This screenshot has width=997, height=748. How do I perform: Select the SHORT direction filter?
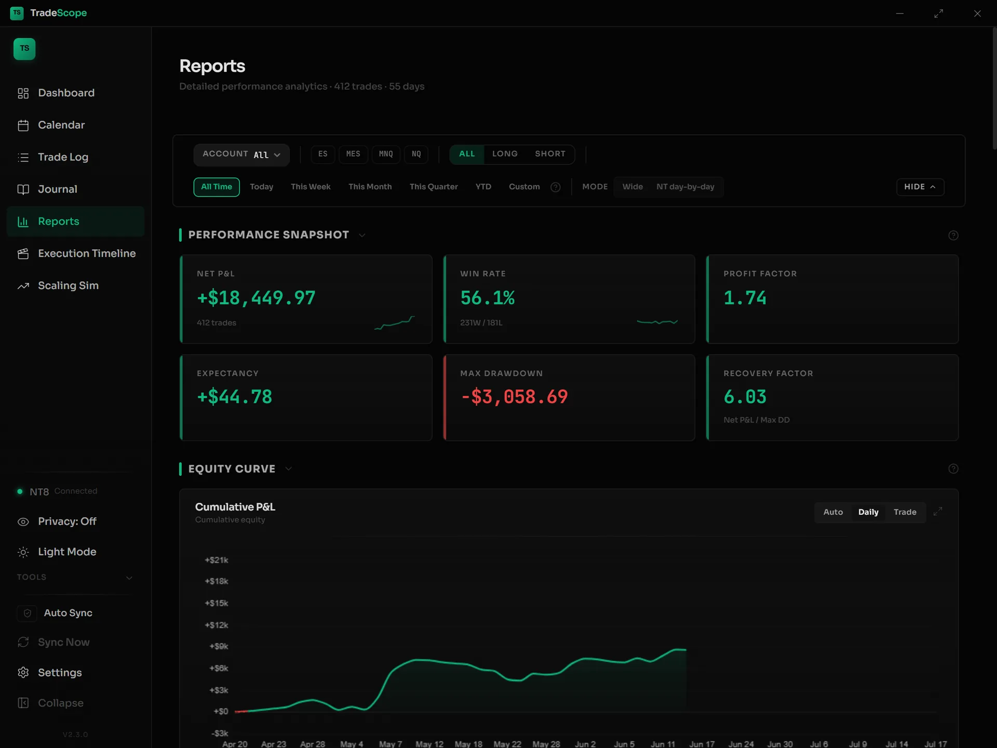click(x=550, y=154)
